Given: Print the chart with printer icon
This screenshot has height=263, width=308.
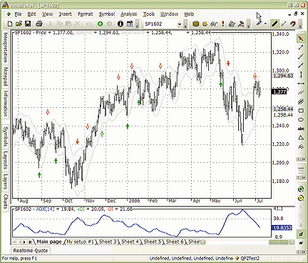Looking at the screenshot, I should pyautogui.click(x=39, y=24).
